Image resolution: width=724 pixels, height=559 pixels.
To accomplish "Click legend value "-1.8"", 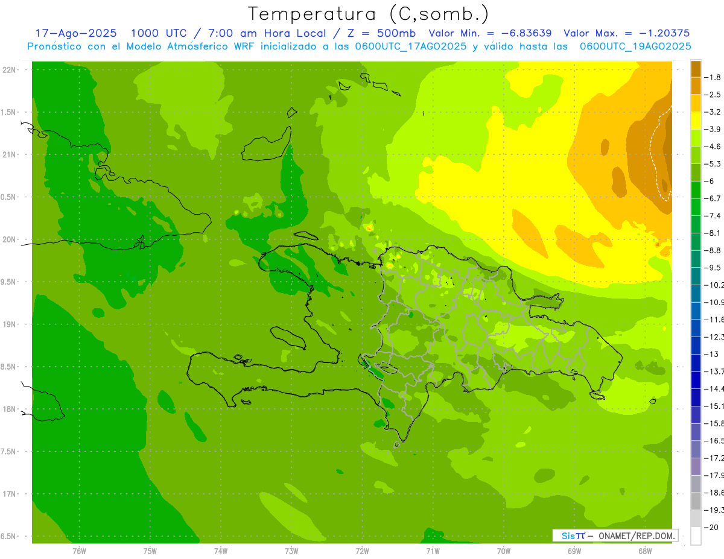I will pyautogui.click(x=713, y=77).
